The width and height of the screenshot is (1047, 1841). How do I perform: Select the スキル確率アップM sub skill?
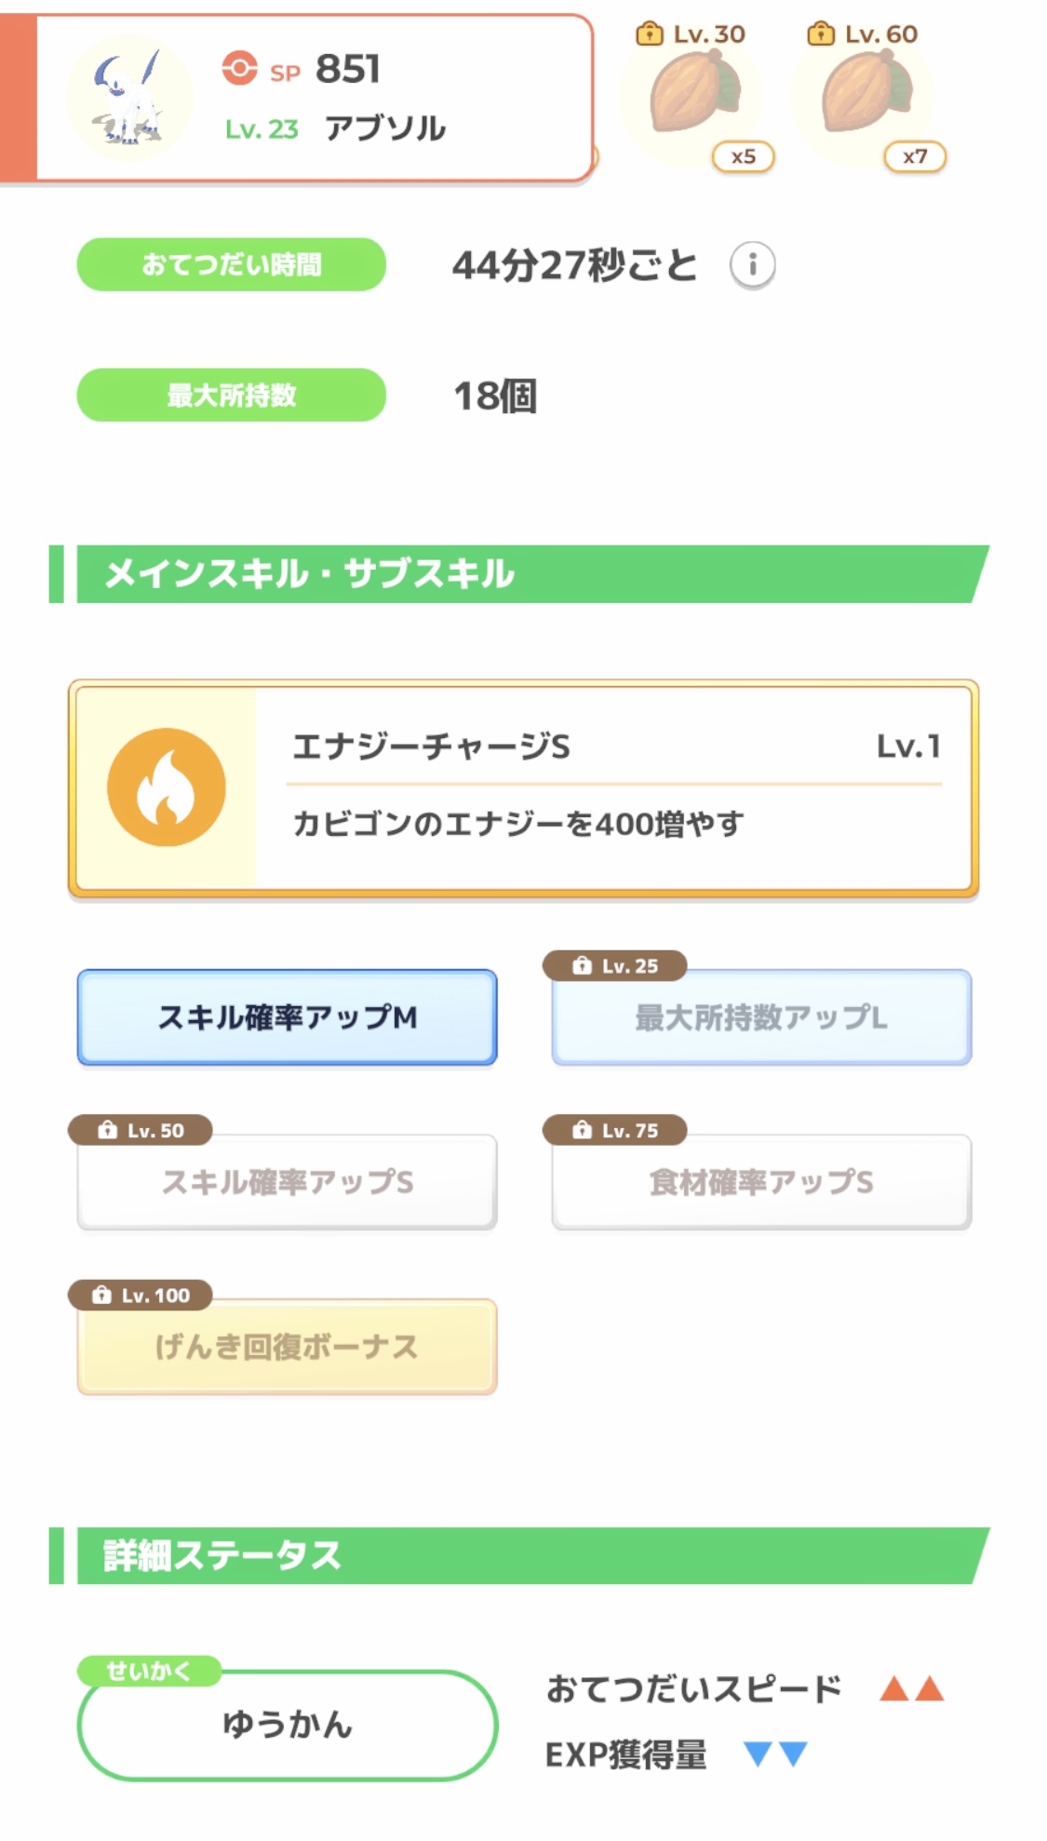[x=287, y=1017]
